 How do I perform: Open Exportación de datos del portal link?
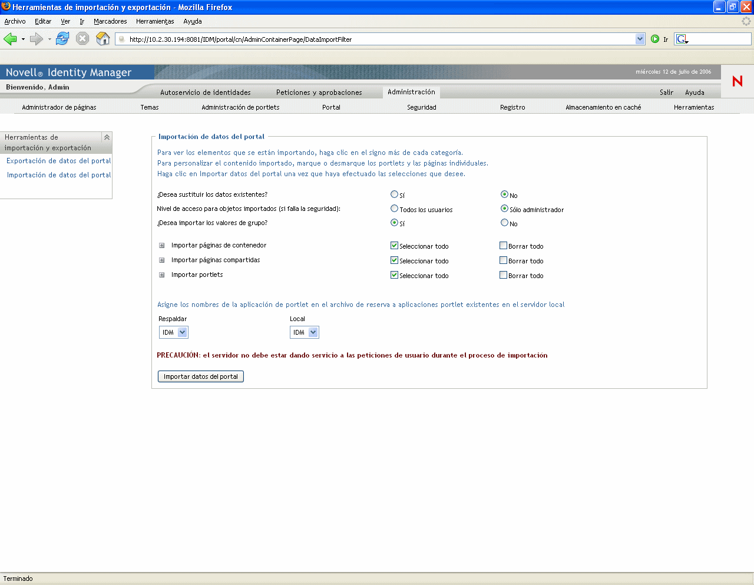click(59, 161)
